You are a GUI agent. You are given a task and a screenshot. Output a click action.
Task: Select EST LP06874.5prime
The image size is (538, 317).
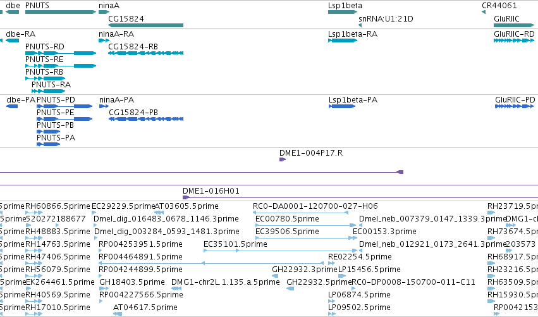click(x=359, y=295)
